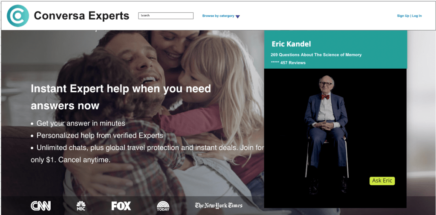Click into the Search field
The image size is (436, 215).
(x=166, y=16)
